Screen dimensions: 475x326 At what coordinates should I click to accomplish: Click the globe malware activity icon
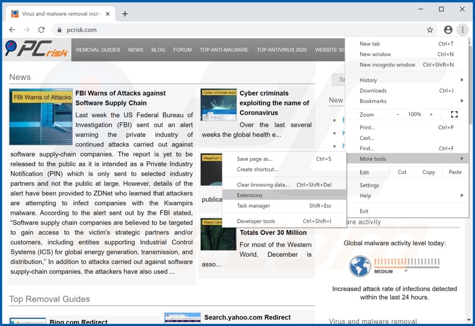pos(360,266)
